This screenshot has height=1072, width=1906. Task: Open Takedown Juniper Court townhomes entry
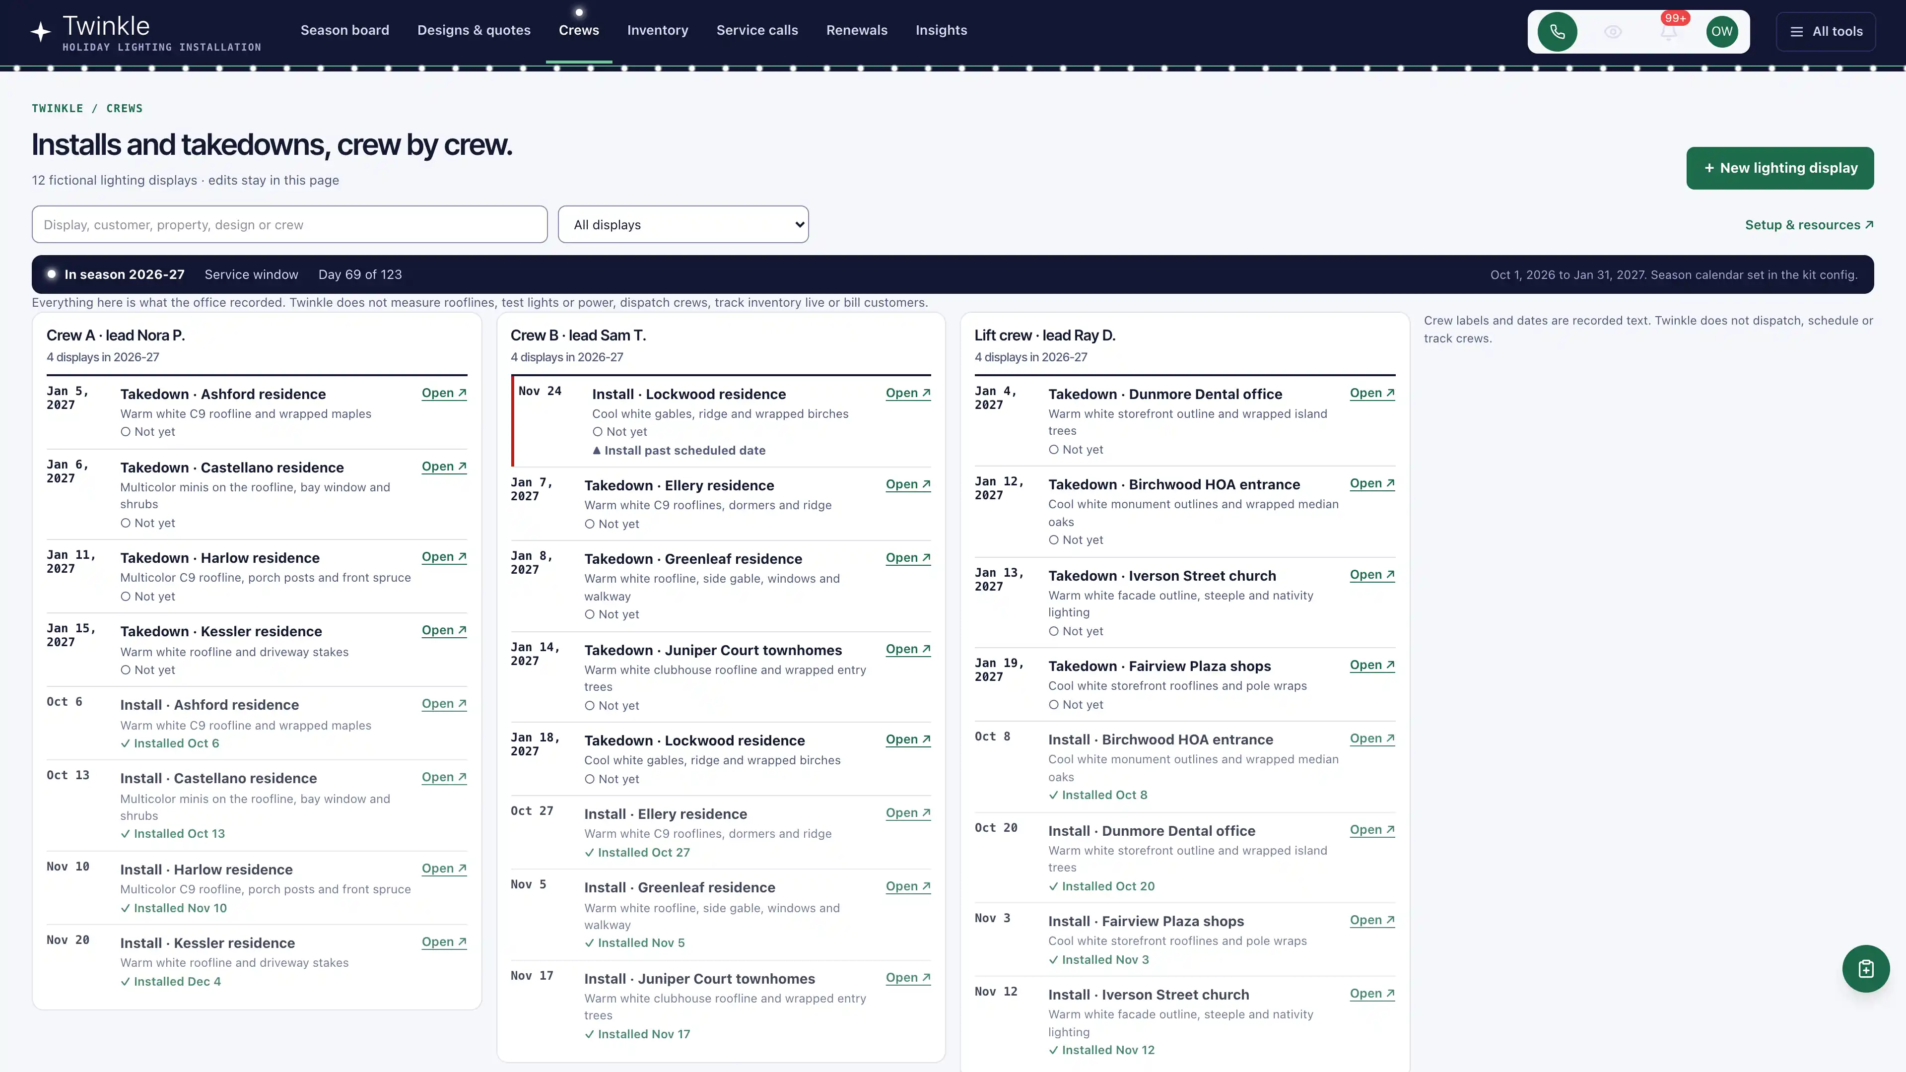(x=908, y=649)
